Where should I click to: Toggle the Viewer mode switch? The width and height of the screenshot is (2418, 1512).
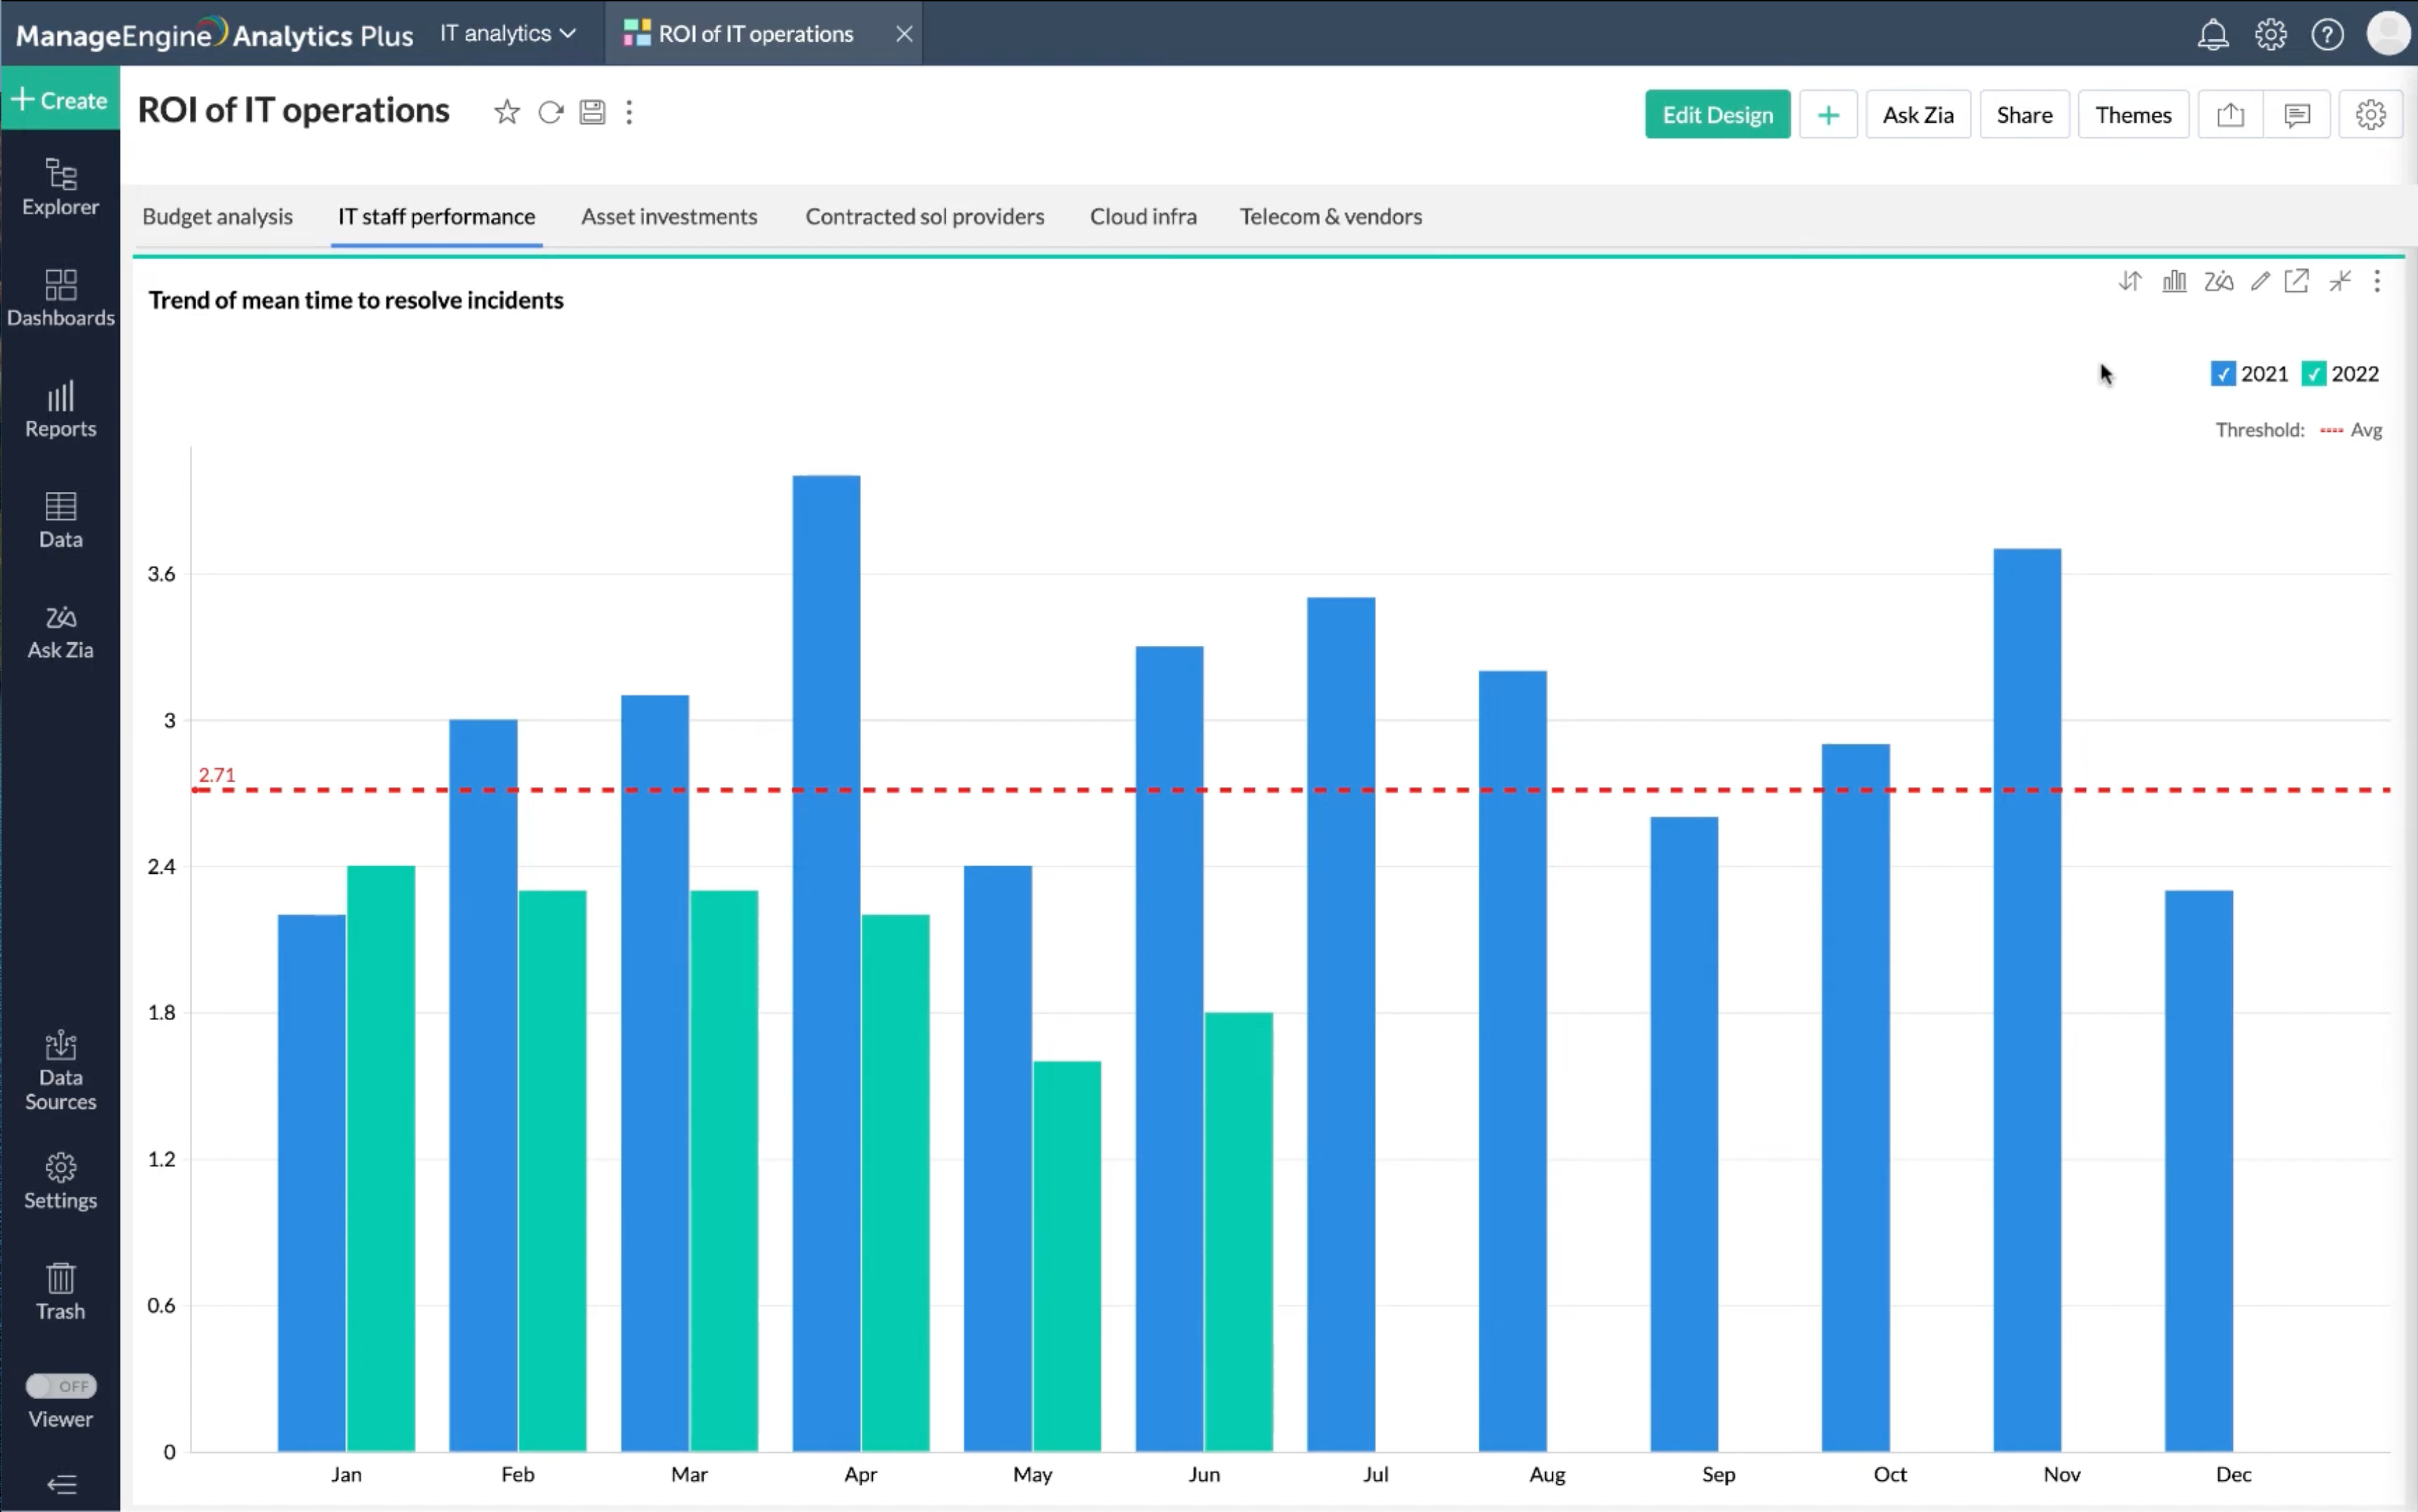60,1386
